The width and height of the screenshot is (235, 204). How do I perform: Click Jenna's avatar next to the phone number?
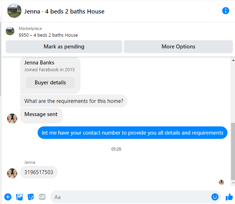[x=12, y=173]
